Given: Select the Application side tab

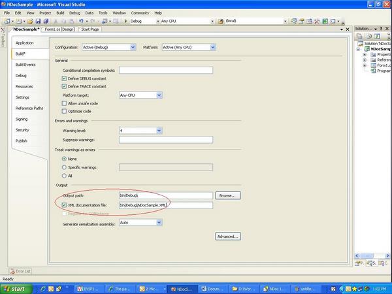Looking at the screenshot, I should pos(25,43).
